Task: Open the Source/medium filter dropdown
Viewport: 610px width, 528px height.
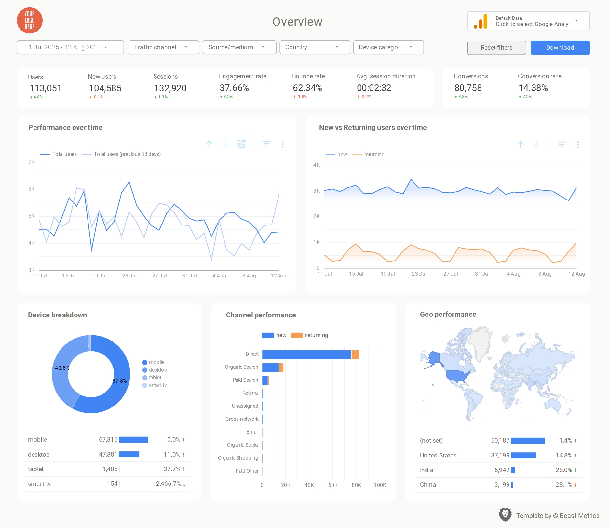Action: 239,47
